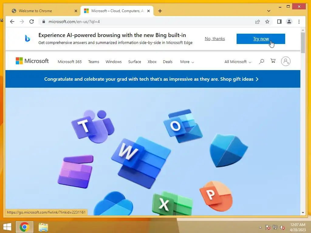
Task: Open the Deals nav link
Action: coord(168,62)
